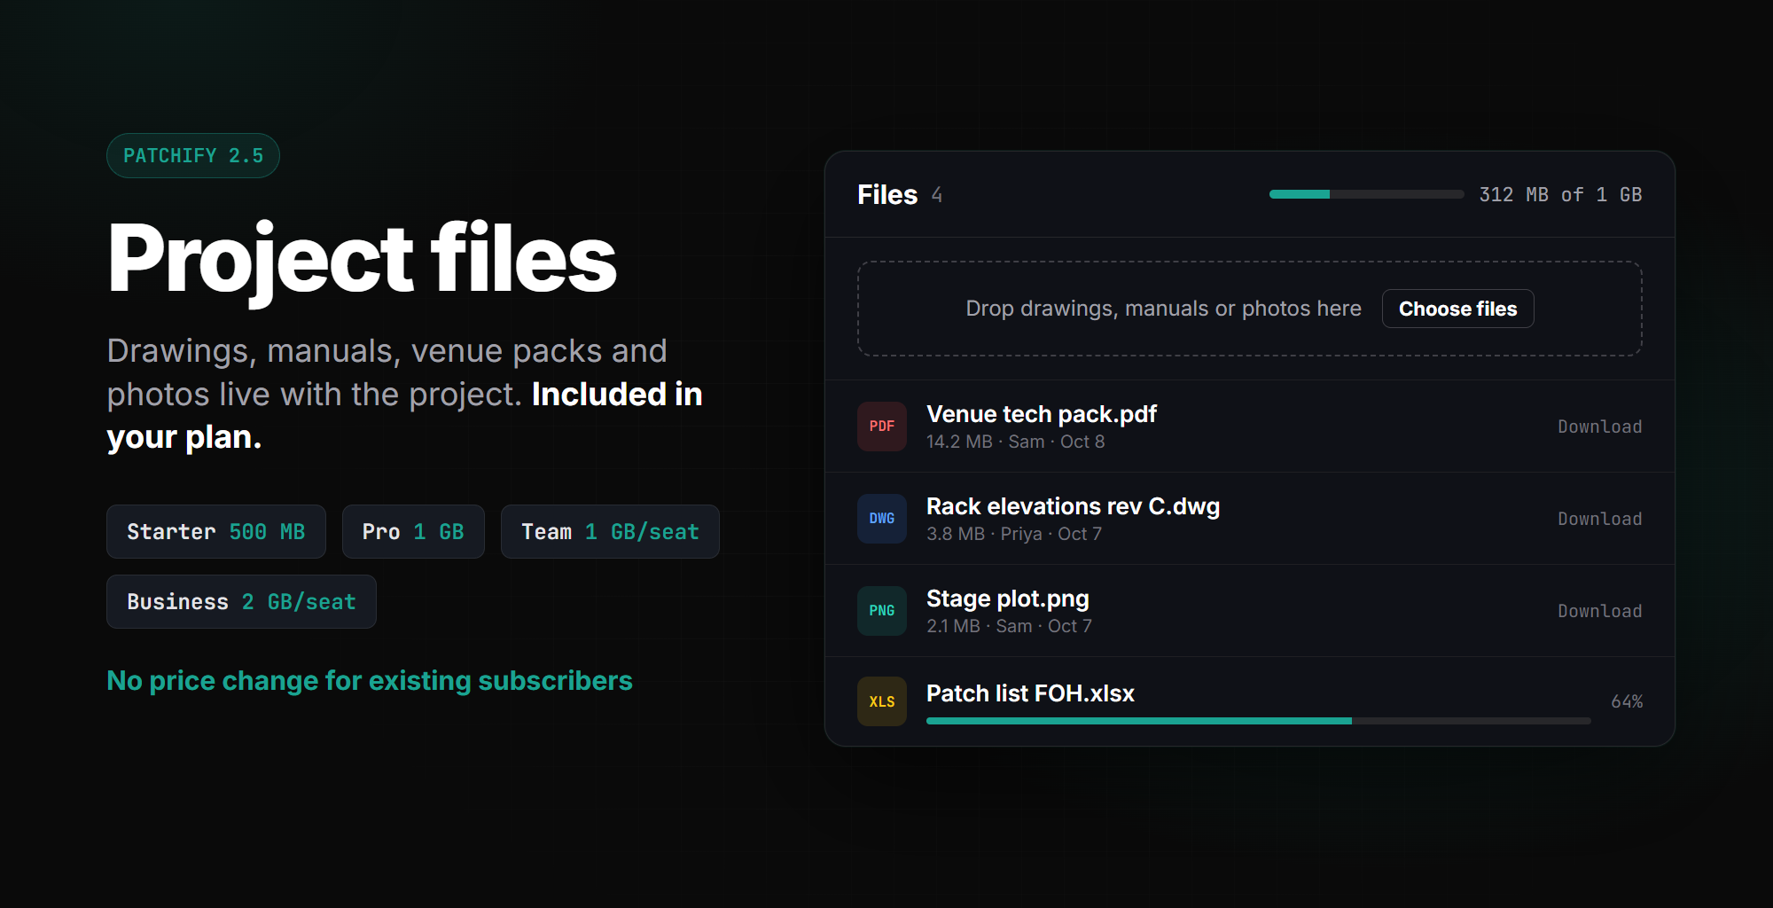Click the Files panel heading

coord(887,195)
